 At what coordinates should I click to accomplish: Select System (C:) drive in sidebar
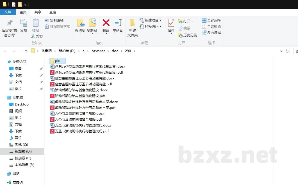[x=21, y=145]
